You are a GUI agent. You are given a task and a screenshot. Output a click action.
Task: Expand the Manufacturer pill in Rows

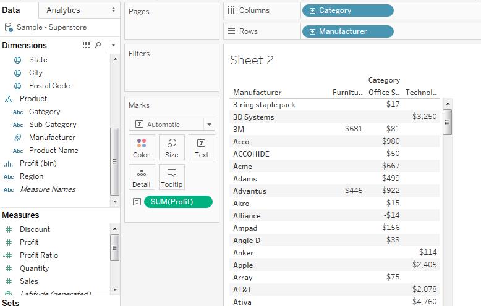(312, 31)
